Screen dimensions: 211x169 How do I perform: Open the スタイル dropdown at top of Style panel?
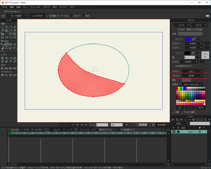pyautogui.click(x=199, y=25)
